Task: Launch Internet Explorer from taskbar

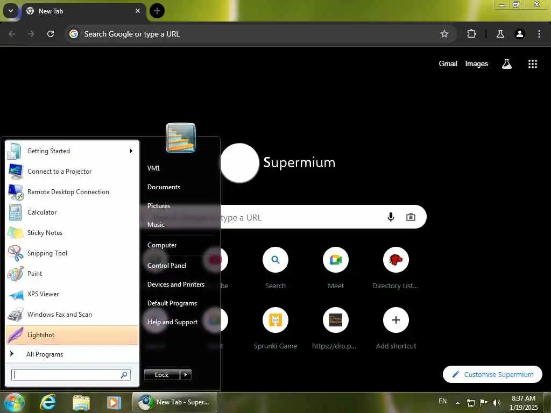Action: pos(48,402)
